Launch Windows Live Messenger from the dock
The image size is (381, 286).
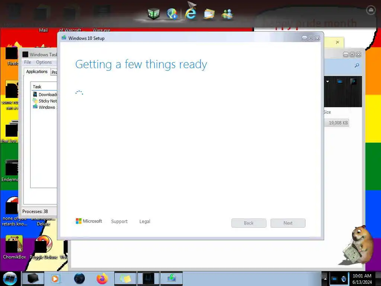[x=227, y=14]
